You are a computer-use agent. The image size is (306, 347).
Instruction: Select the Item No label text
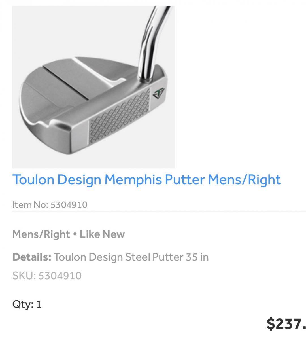point(30,205)
